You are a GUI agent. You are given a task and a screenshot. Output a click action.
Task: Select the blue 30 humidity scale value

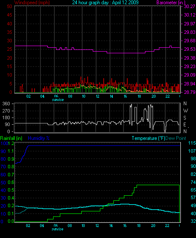click(3, 198)
